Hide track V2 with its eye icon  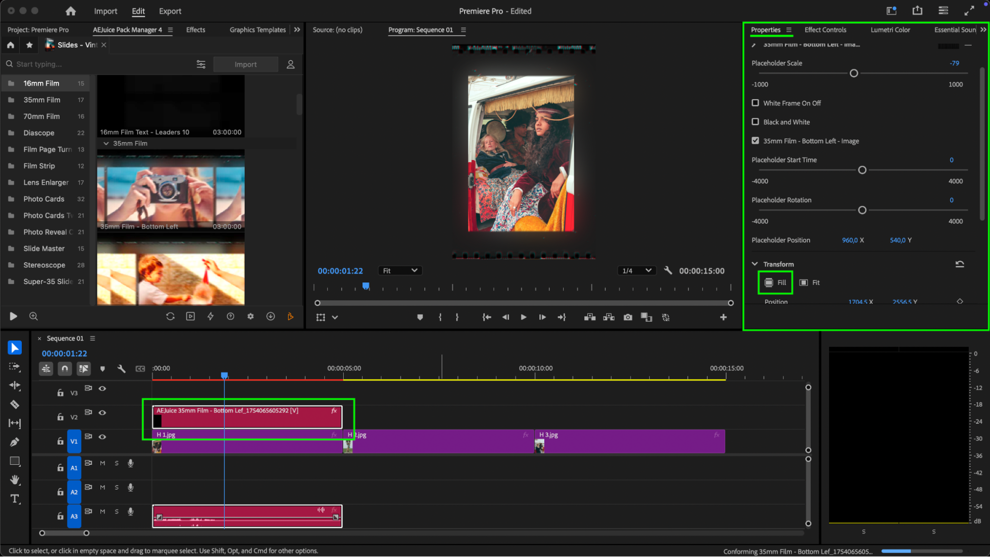(x=103, y=412)
